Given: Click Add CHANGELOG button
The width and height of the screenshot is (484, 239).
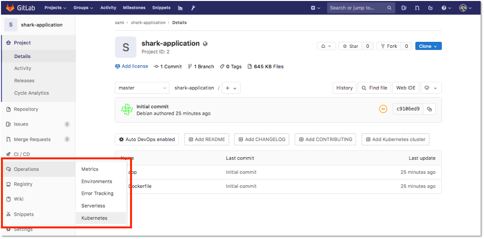Looking at the screenshot, I should click(262, 140).
